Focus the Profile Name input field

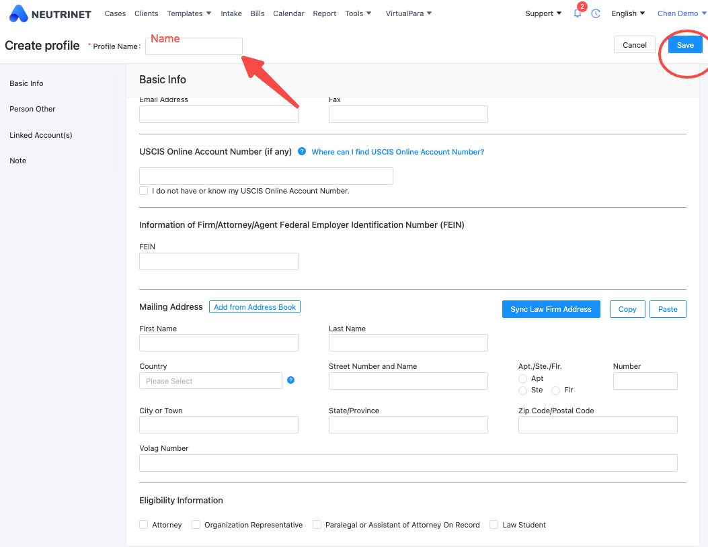coord(194,46)
